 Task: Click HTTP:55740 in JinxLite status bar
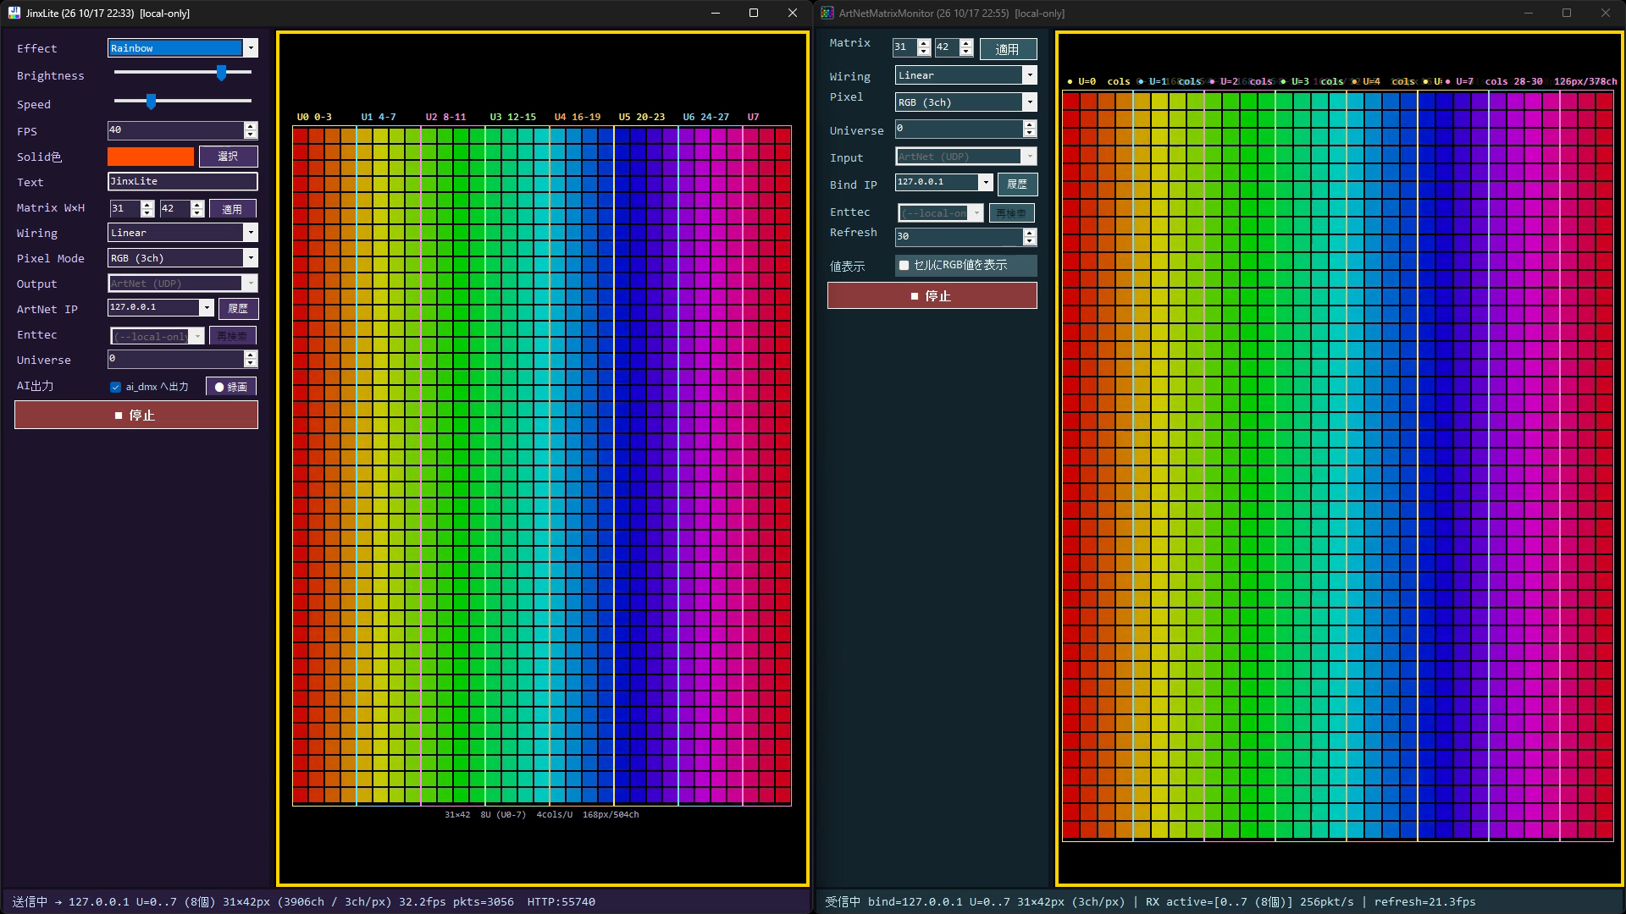[561, 902]
